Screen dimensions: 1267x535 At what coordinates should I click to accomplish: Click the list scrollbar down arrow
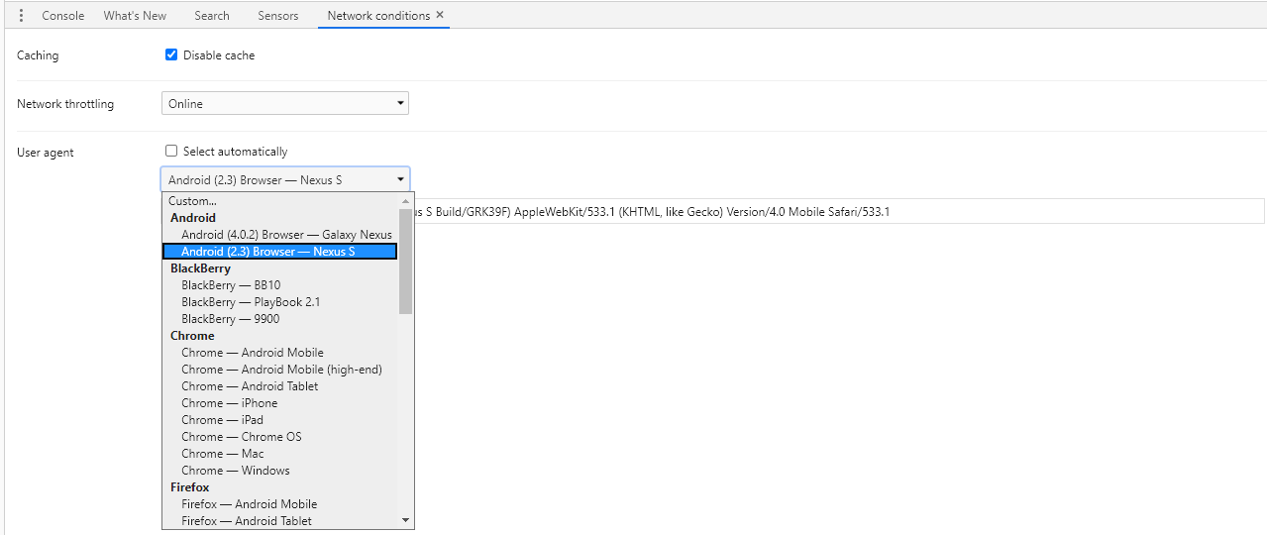(405, 520)
